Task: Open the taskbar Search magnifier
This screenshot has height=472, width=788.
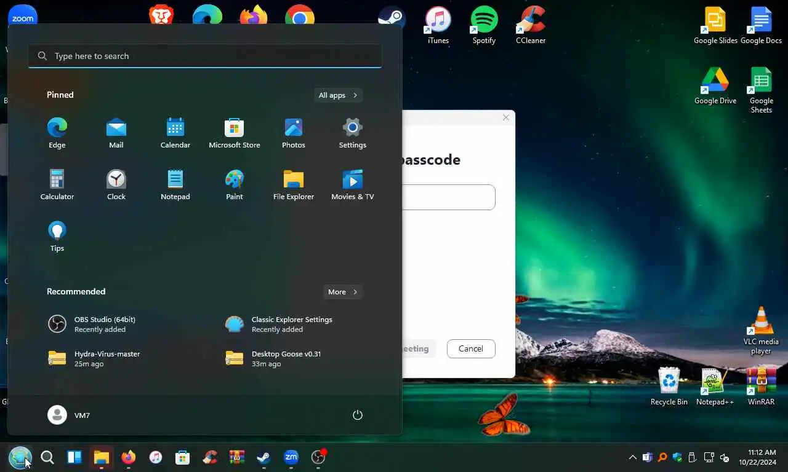Action: (47, 457)
